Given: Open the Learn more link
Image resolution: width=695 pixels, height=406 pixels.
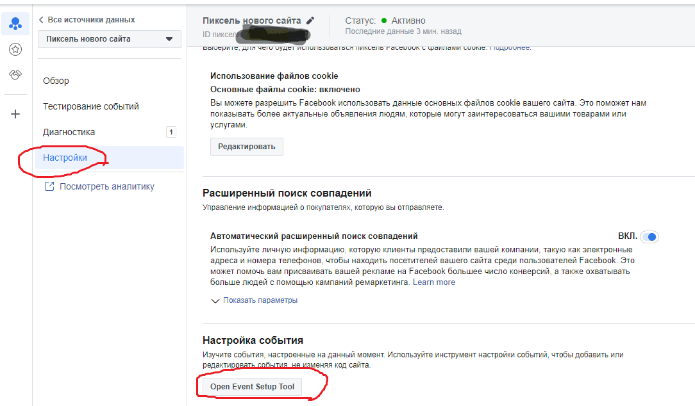Looking at the screenshot, I should tap(434, 282).
